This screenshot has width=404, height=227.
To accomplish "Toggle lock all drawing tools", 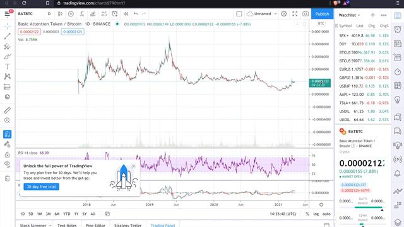I will pyautogui.click(x=7, y=154).
